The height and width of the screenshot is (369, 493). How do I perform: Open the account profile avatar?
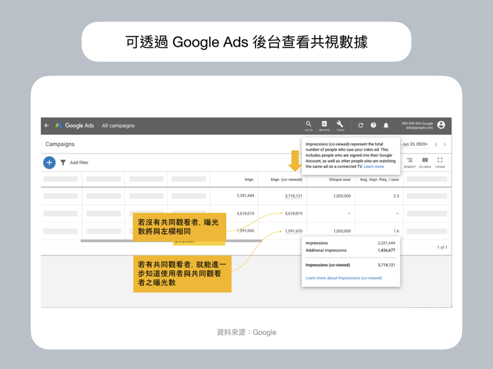point(441,125)
